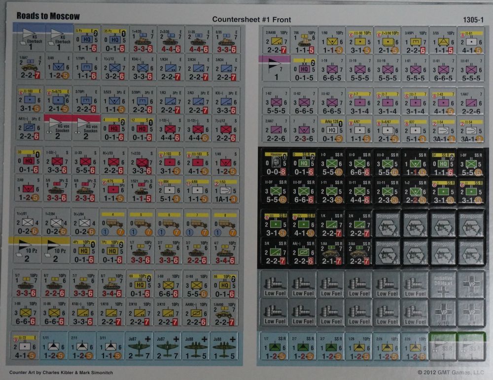Image resolution: width=493 pixels, height=380 pixels.
Task: Select the AA(-) SS R recon counter
Action: click(x=304, y=252)
